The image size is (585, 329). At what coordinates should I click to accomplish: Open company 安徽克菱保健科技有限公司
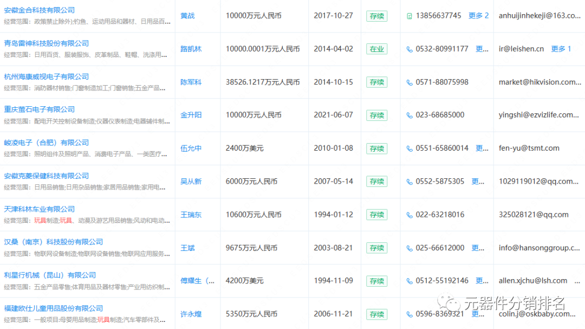tap(46, 176)
